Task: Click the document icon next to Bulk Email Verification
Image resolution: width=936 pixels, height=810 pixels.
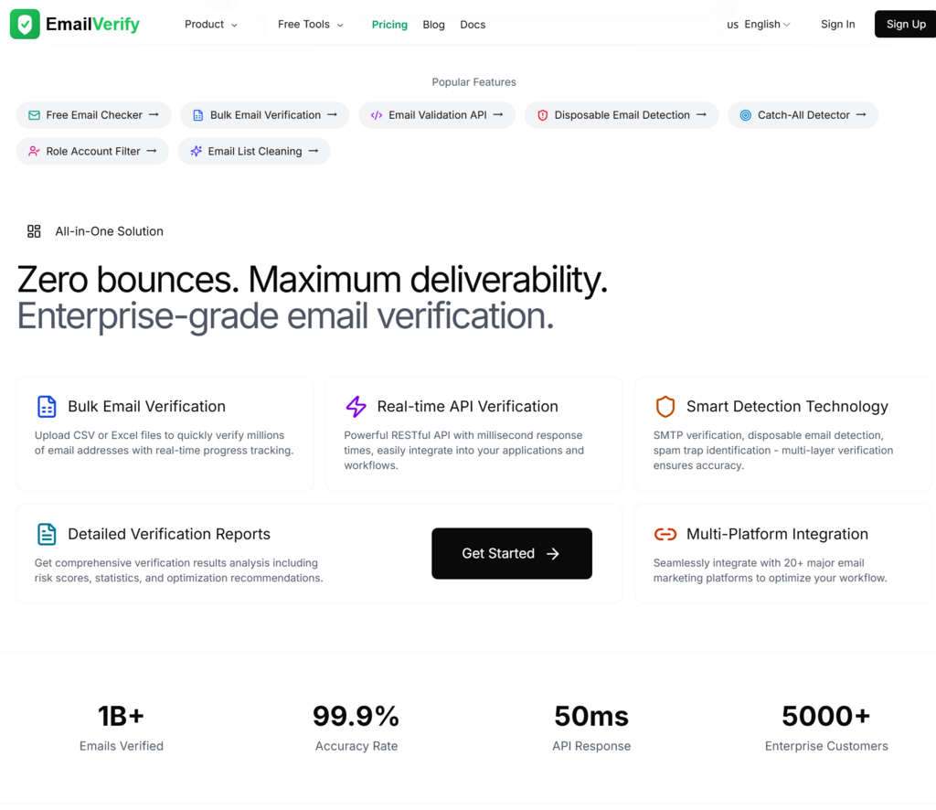Action: (x=197, y=115)
